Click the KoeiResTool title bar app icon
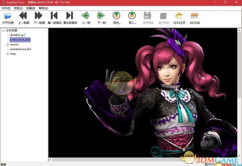 [4, 2]
